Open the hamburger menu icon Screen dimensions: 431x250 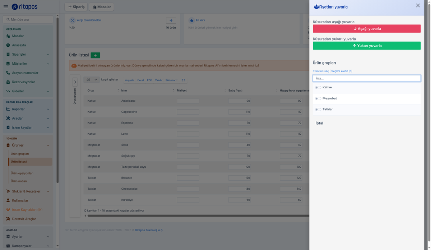pos(6,7)
